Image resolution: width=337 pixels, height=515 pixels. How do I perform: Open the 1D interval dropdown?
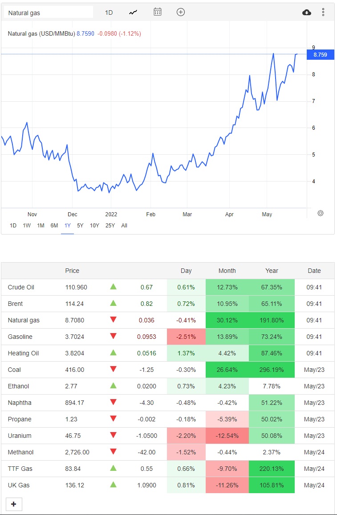coord(109,12)
